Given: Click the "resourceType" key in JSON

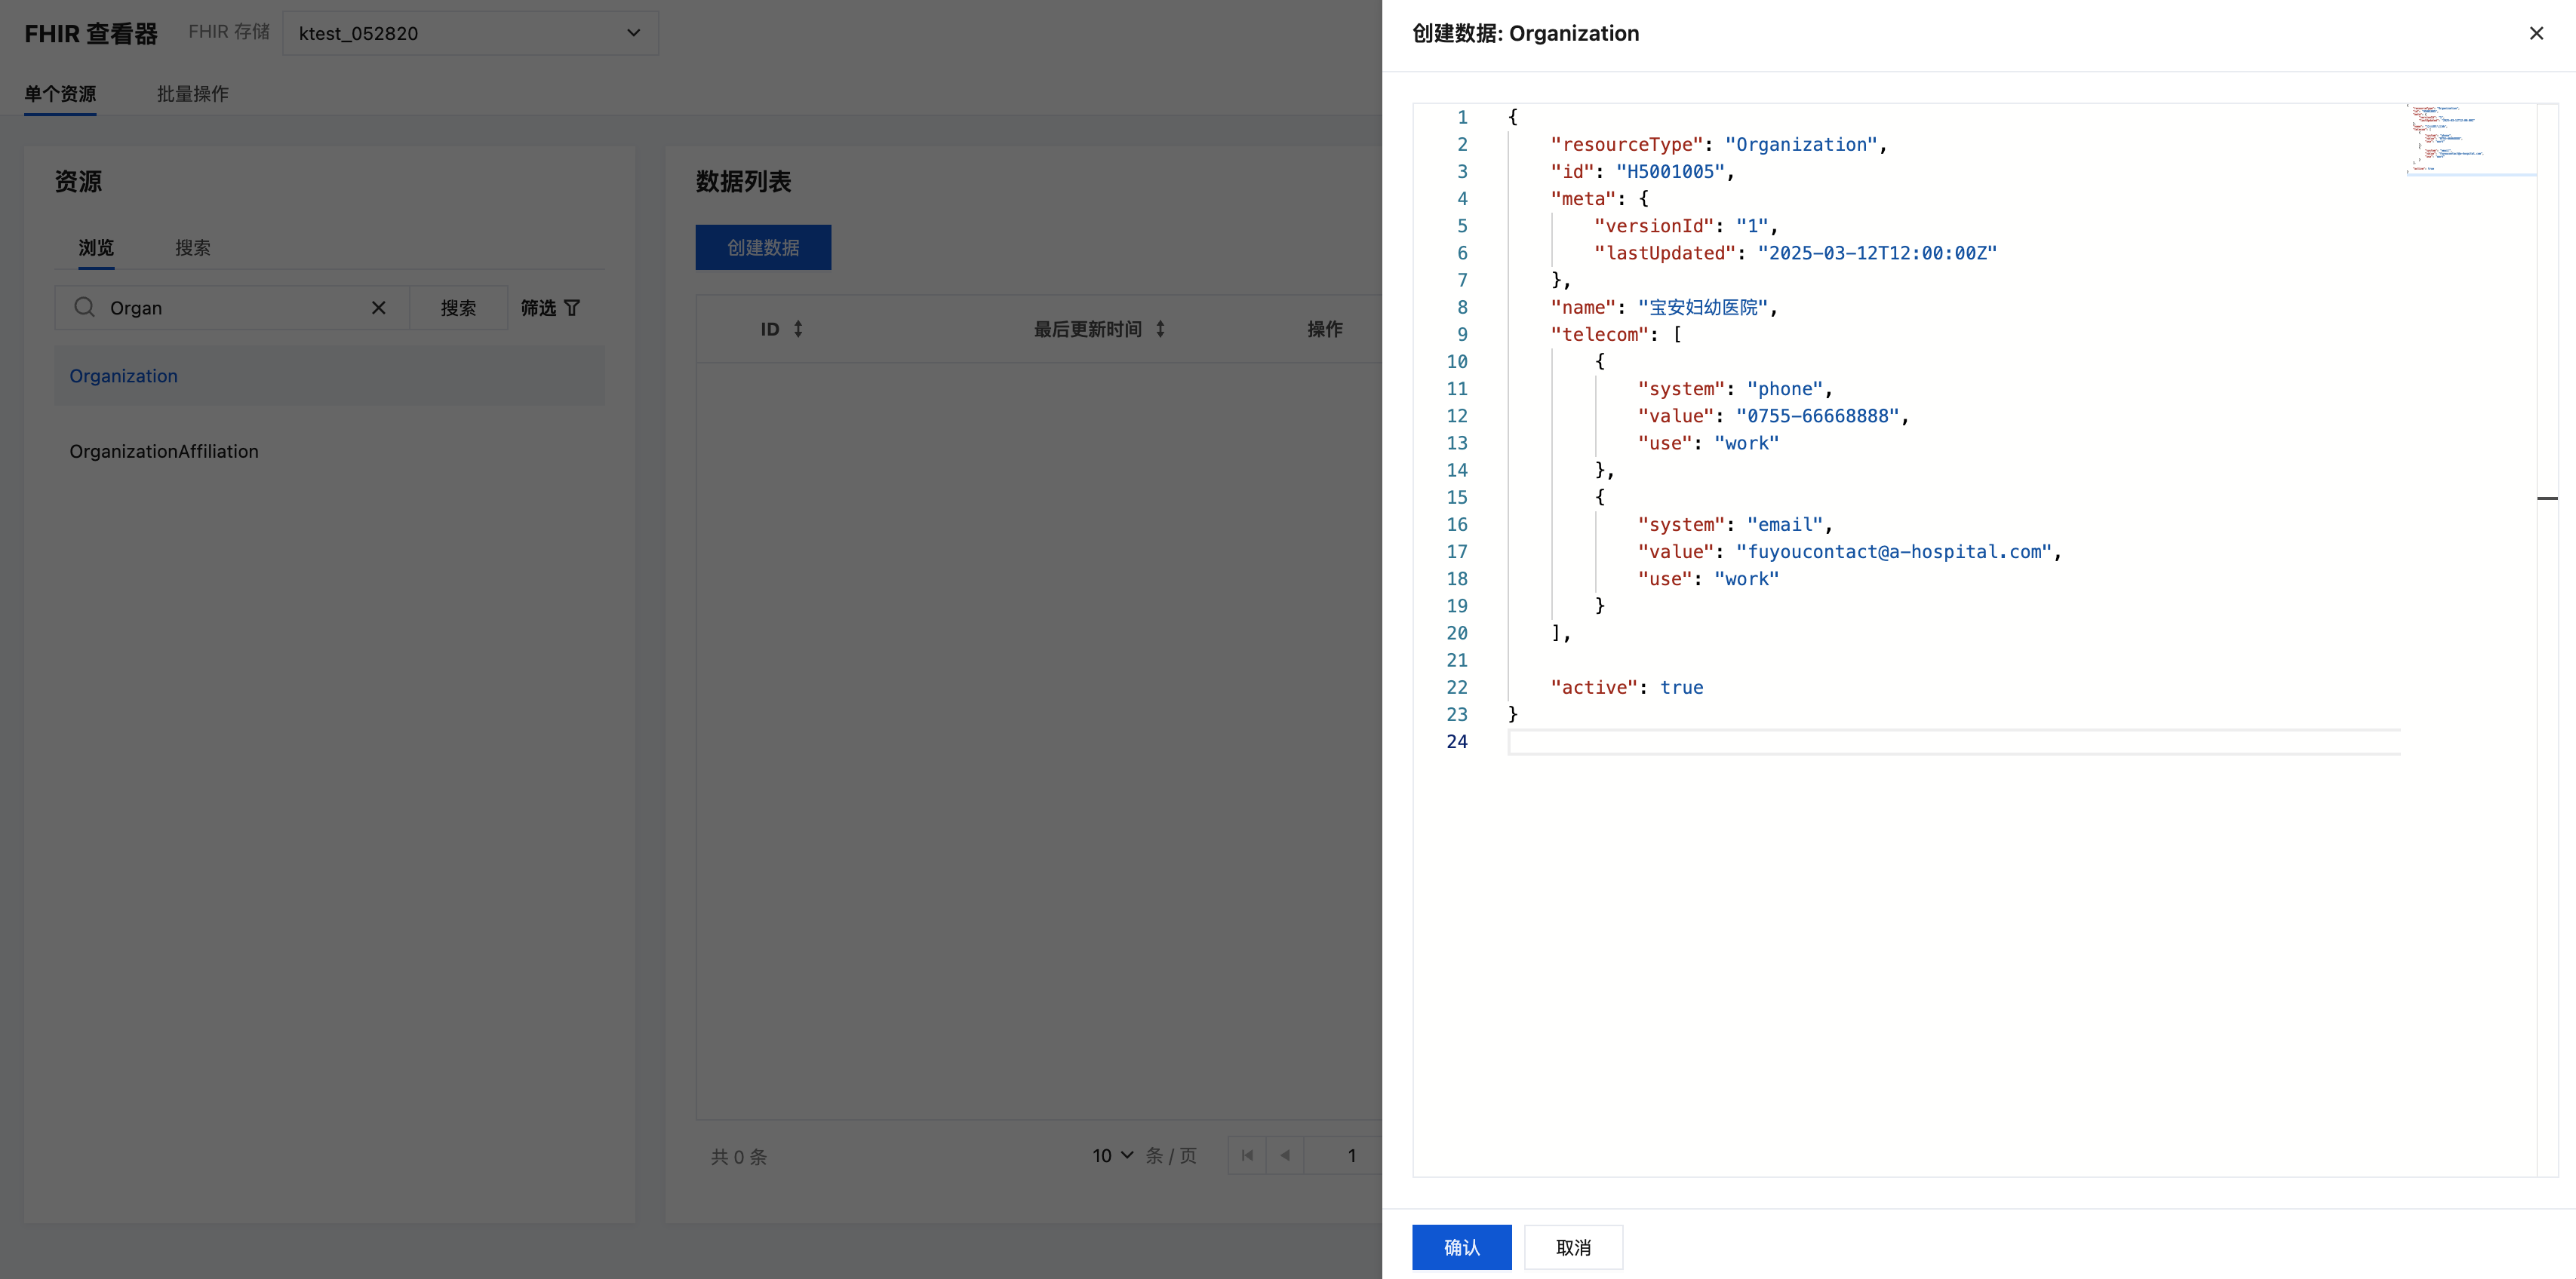Looking at the screenshot, I should (x=1627, y=145).
